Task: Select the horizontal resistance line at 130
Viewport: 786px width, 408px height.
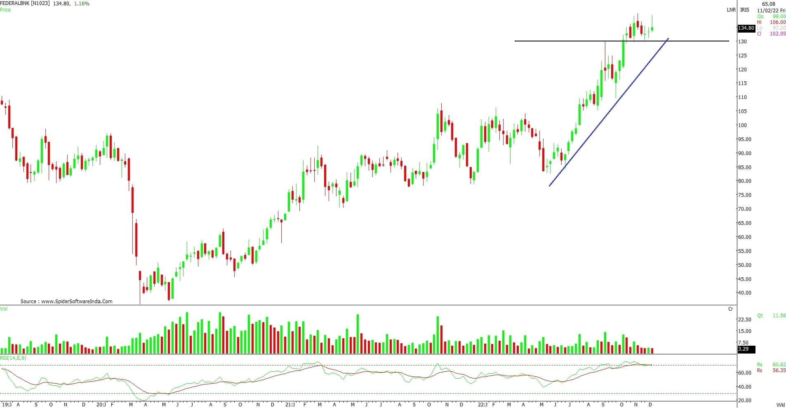Action: click(577, 41)
